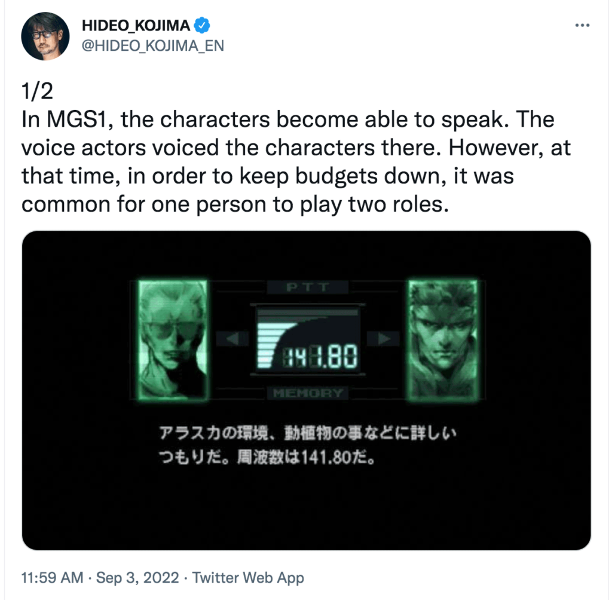Click the Sep 3, 2022 date

[137, 578]
